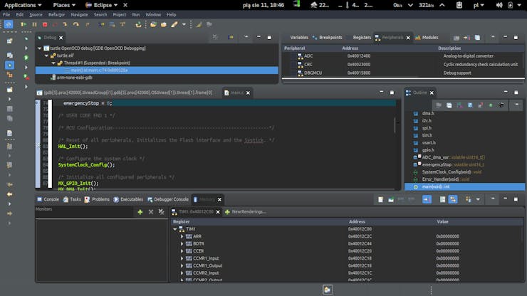Click the Step Into arrow icon
The width and height of the screenshot is (527, 296).
[x=66, y=24]
